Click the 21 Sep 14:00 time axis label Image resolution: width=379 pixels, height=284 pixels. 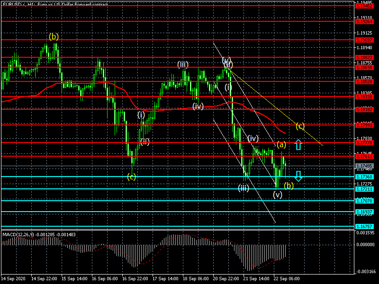click(x=256, y=278)
